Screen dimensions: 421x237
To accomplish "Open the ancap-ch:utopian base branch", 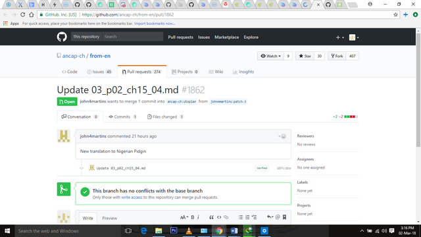I will coord(182,101).
